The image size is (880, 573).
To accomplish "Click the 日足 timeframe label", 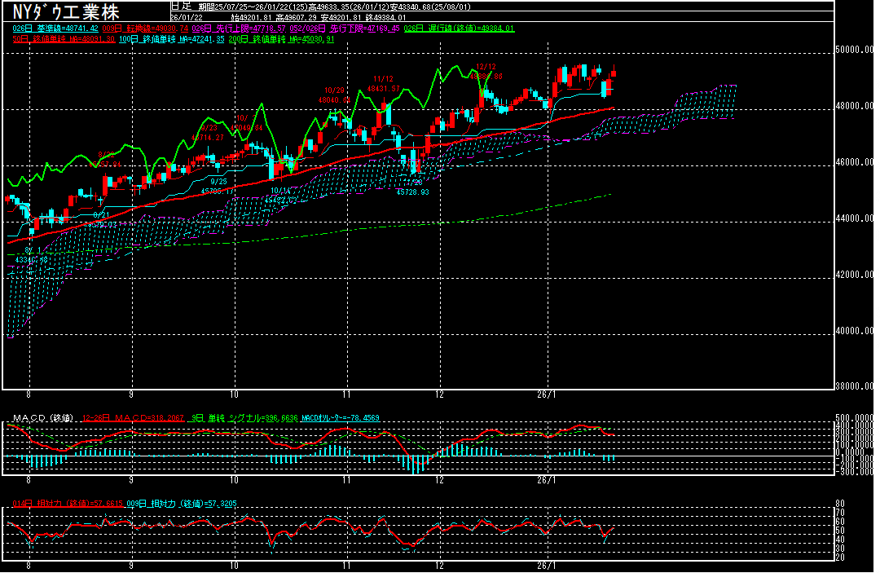I will click(178, 6).
